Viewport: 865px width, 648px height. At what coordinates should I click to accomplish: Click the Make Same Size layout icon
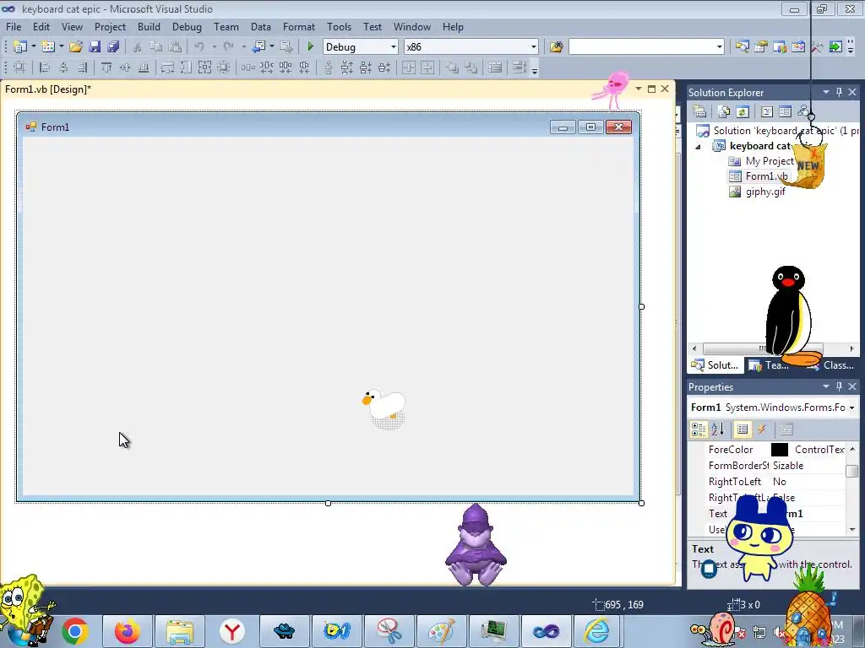click(x=204, y=67)
